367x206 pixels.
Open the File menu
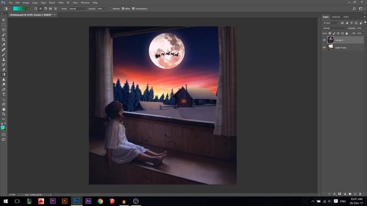pos(10,2)
